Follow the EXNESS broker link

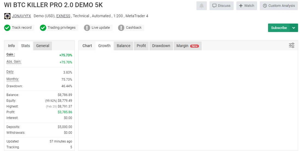63,16
